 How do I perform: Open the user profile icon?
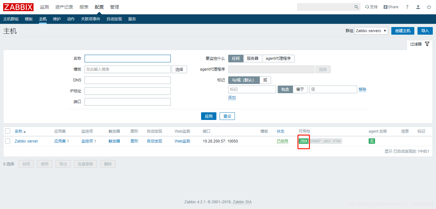pos(418,7)
